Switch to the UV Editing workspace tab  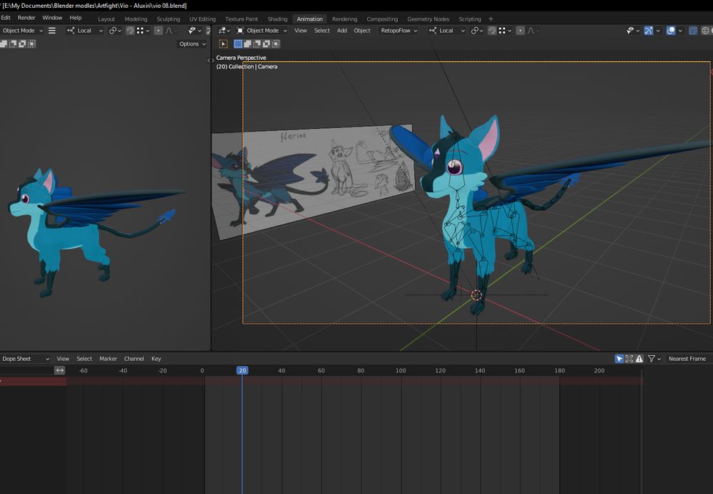[202, 19]
